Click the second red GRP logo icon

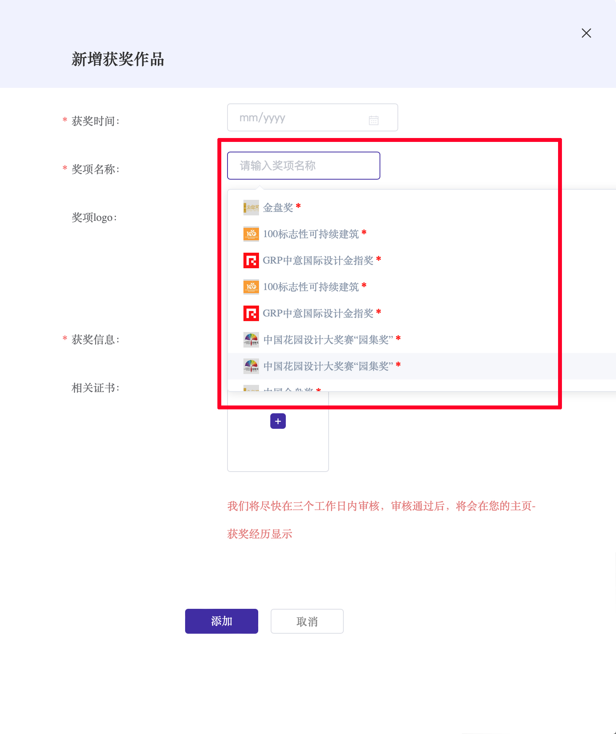[x=251, y=313]
